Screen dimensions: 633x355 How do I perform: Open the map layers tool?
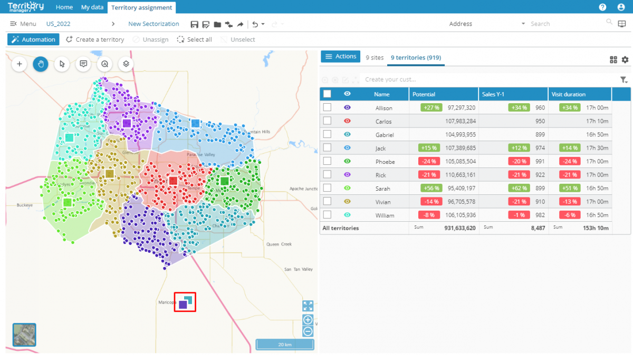[126, 64]
